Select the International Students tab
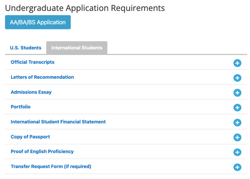This screenshot has width=250, height=179. [x=77, y=48]
